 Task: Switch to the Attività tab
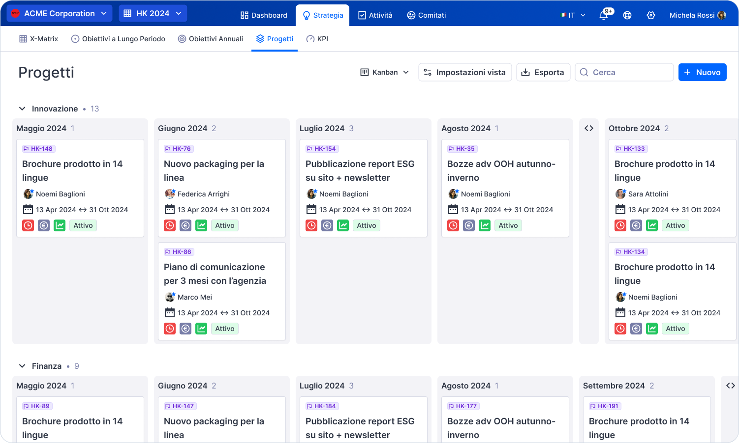[375, 15]
